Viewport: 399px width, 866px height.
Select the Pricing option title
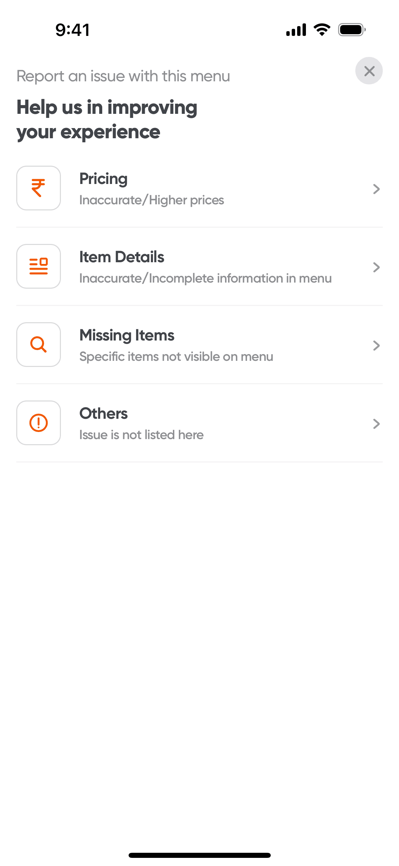[104, 179]
